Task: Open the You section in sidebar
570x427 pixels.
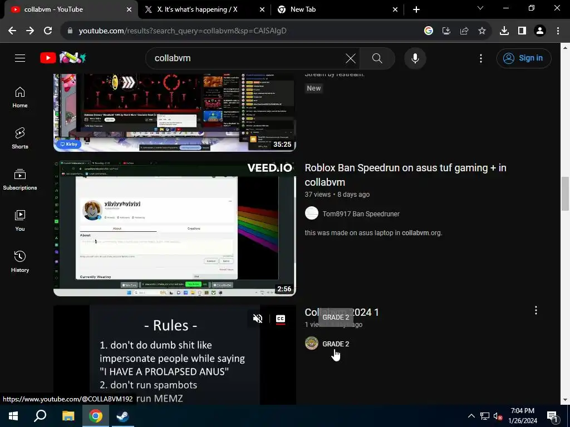Action: click(x=20, y=220)
